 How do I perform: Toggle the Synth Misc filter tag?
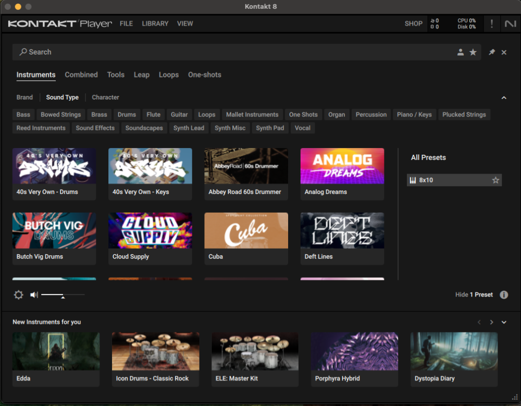(230, 128)
